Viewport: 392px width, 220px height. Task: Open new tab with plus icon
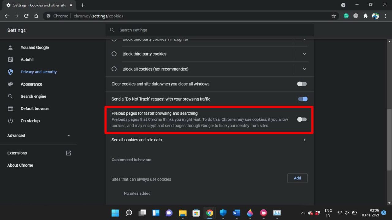point(83,5)
